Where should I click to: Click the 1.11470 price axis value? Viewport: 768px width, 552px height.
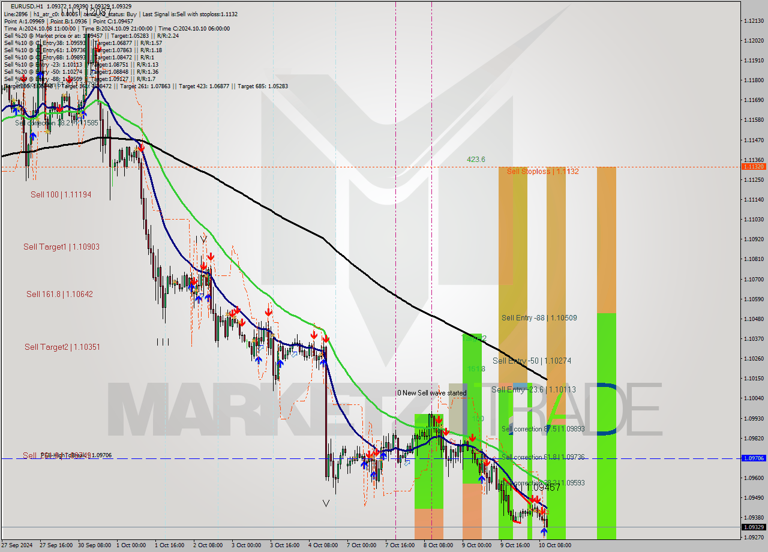[x=753, y=140]
